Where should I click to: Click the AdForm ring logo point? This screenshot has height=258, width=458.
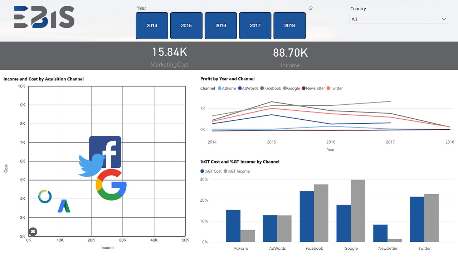coord(45,196)
